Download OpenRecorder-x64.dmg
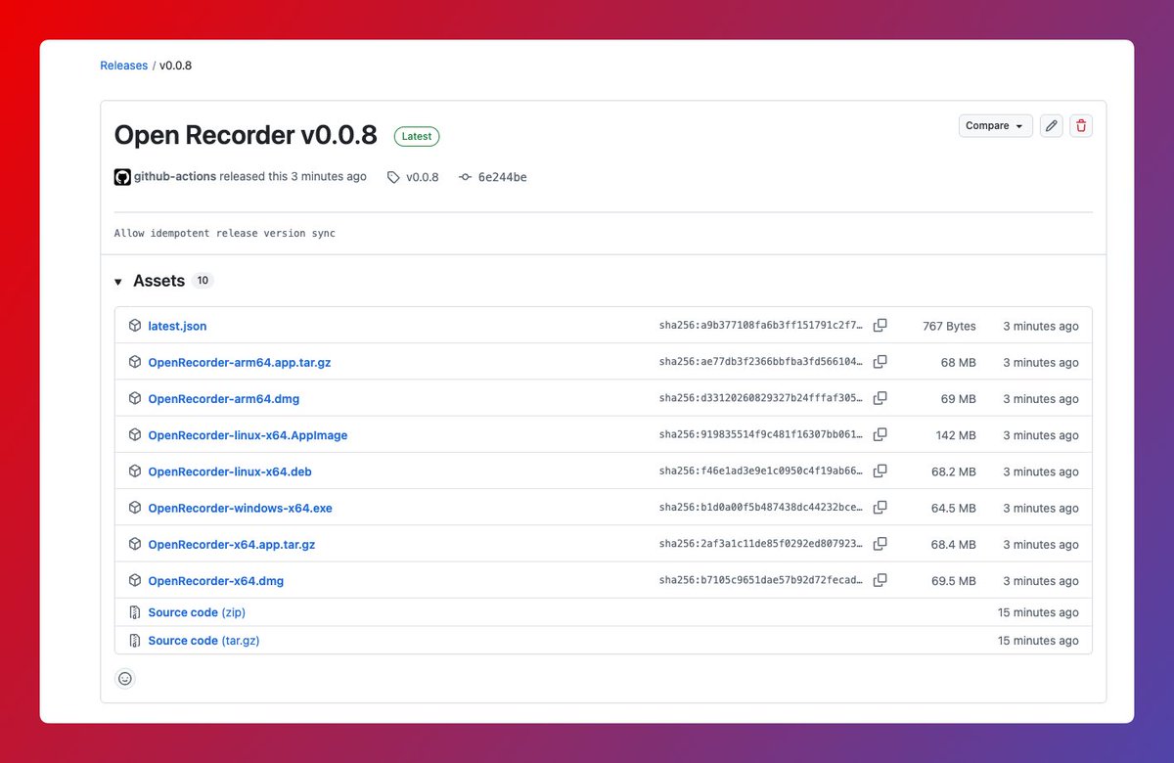Screen dimensions: 1174x763 coord(216,580)
